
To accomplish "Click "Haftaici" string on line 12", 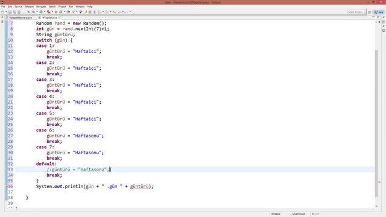I will pos(86,51).
